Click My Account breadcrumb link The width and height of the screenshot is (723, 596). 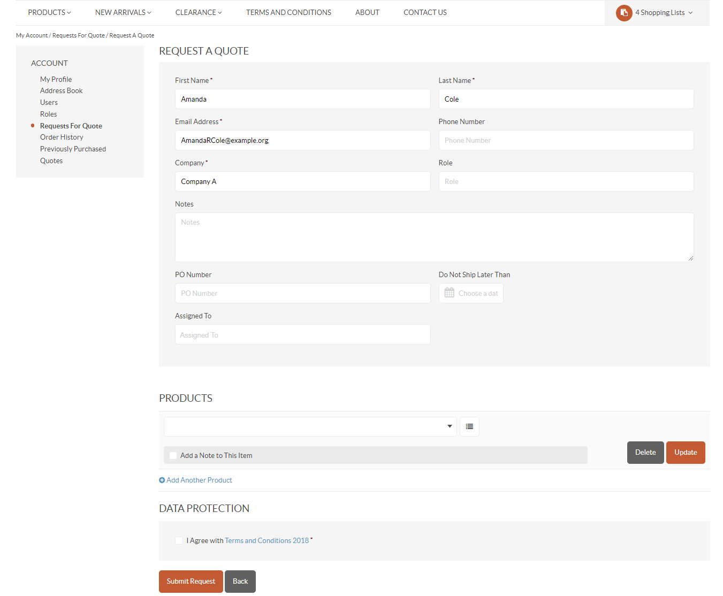coord(32,35)
